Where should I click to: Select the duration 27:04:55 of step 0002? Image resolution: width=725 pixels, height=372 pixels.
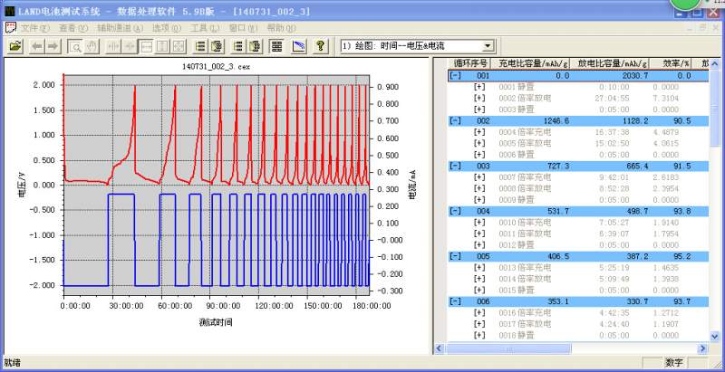(x=614, y=99)
